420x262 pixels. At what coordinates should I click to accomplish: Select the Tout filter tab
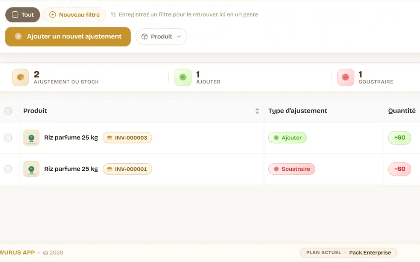pyautogui.click(x=22, y=15)
